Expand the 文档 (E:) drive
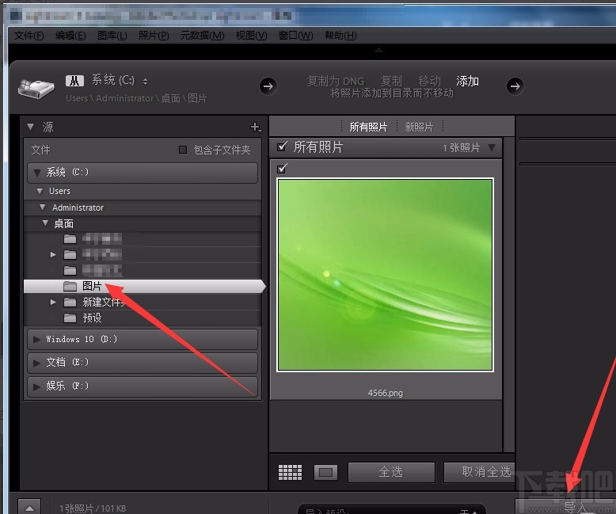The width and height of the screenshot is (616, 514). pos(37,362)
